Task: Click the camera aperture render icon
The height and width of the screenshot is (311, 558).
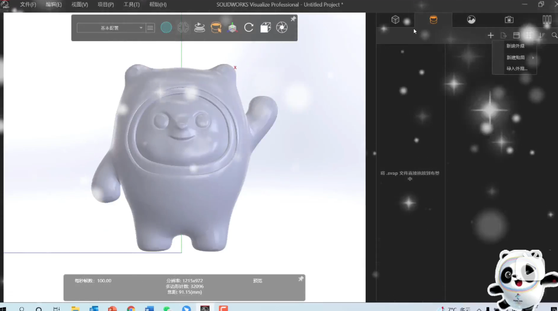Action: pyautogui.click(x=282, y=28)
